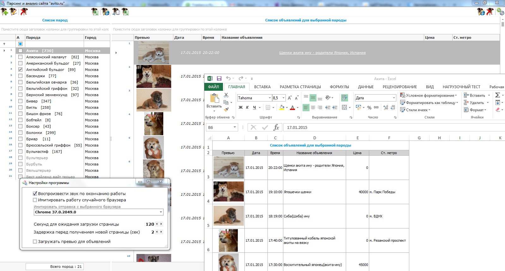The width and height of the screenshot is (505, 271).
Task: Enable Загружать превью для объявлений checkbox
Action: 35,242
